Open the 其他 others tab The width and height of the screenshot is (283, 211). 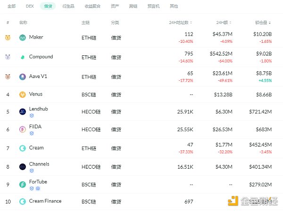pyautogui.click(x=174, y=6)
